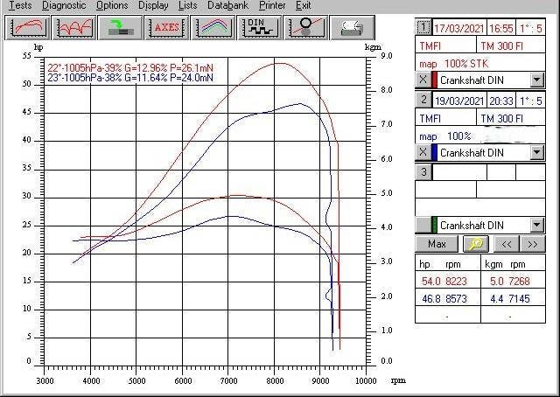Expand first Crankshaft DIN dropdown

coord(537,80)
